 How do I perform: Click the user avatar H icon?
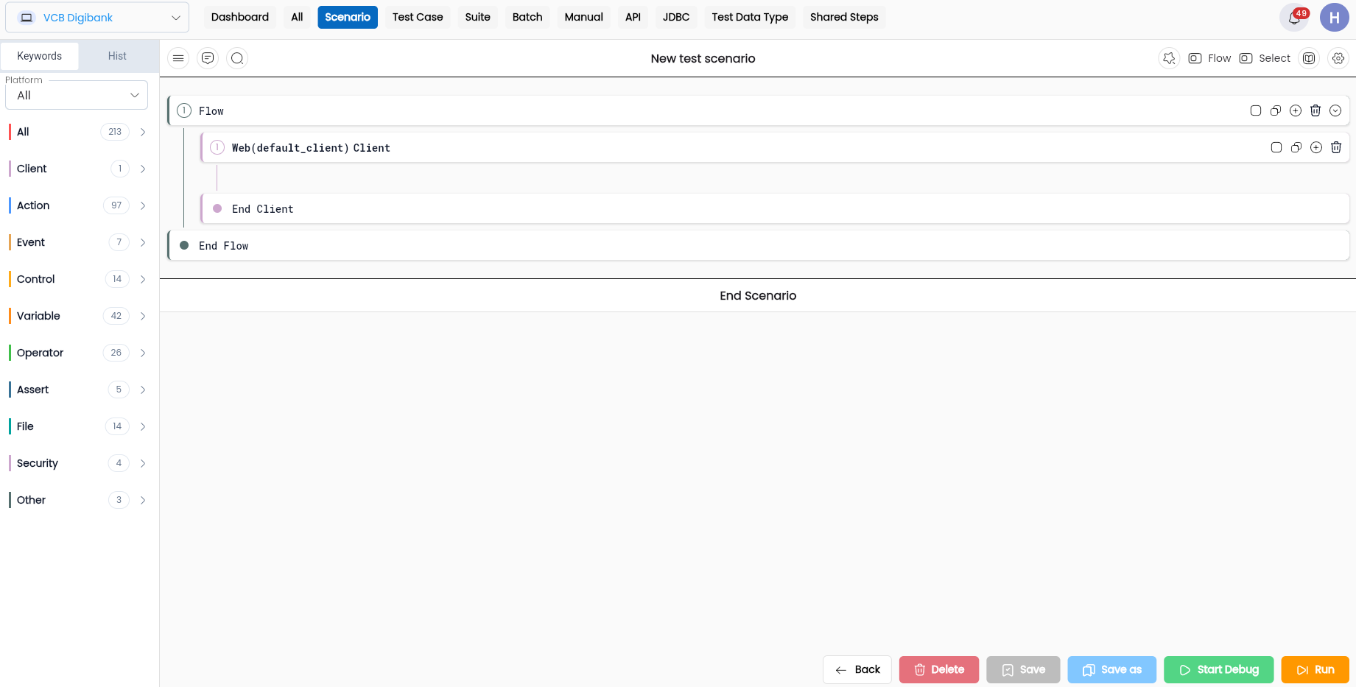point(1334,18)
